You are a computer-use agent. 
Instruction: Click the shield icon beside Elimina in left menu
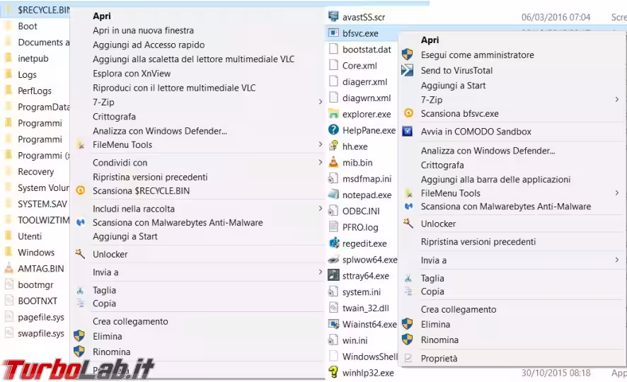tap(79, 335)
